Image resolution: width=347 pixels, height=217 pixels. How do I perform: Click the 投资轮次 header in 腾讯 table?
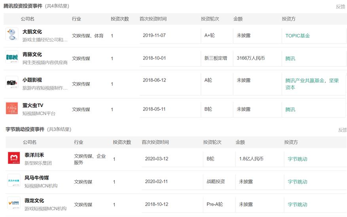(x=210, y=19)
